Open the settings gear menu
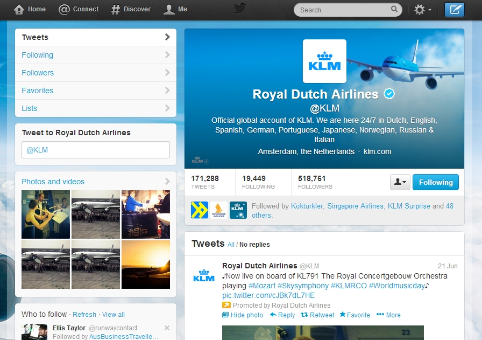Screen dimensions: 482x340 tap(423, 10)
